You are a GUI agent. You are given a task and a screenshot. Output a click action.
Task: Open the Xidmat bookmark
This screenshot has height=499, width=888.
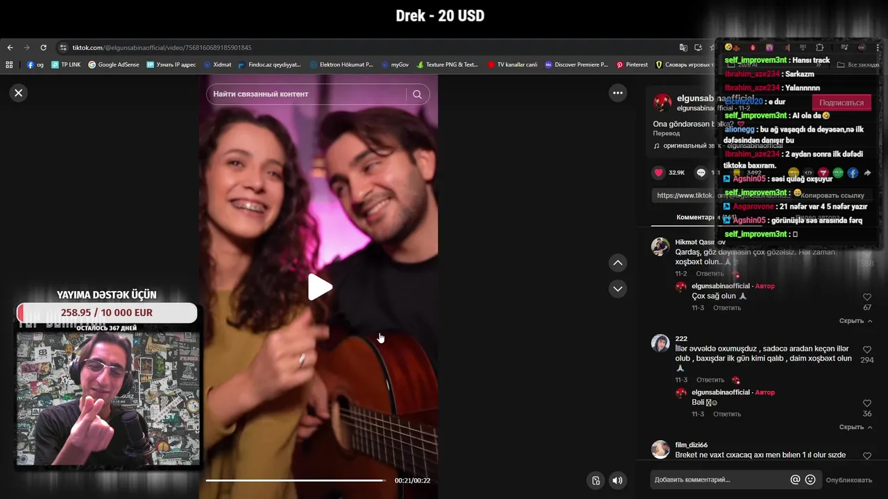(x=217, y=64)
